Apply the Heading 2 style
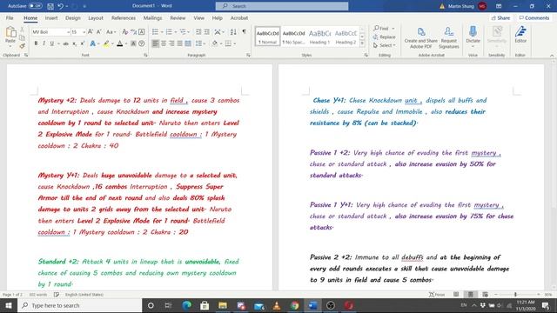Viewport: 557px width, 313px height. click(x=346, y=37)
